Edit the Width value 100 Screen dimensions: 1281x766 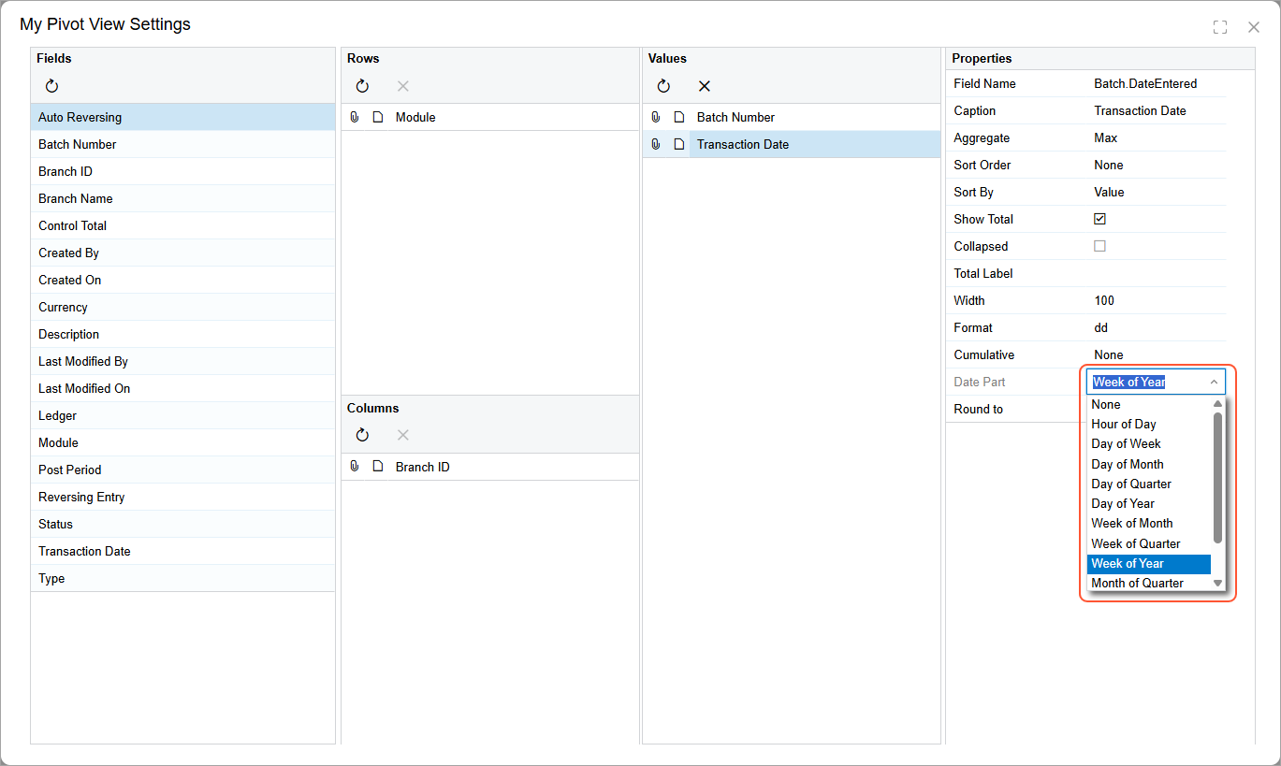pyautogui.click(x=1104, y=300)
